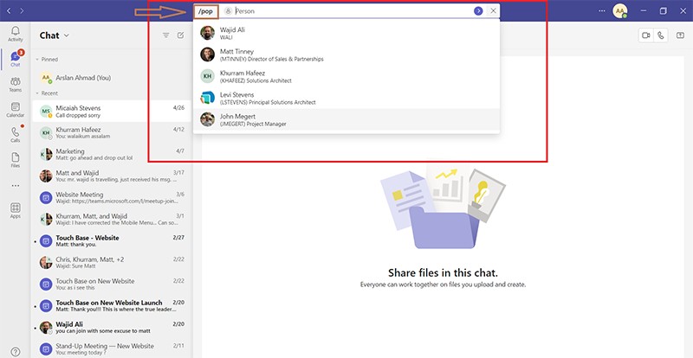Image resolution: width=693 pixels, height=358 pixels.
Task: Open Chris, Khurram, Matt, +2 chat
Action: click(111, 263)
